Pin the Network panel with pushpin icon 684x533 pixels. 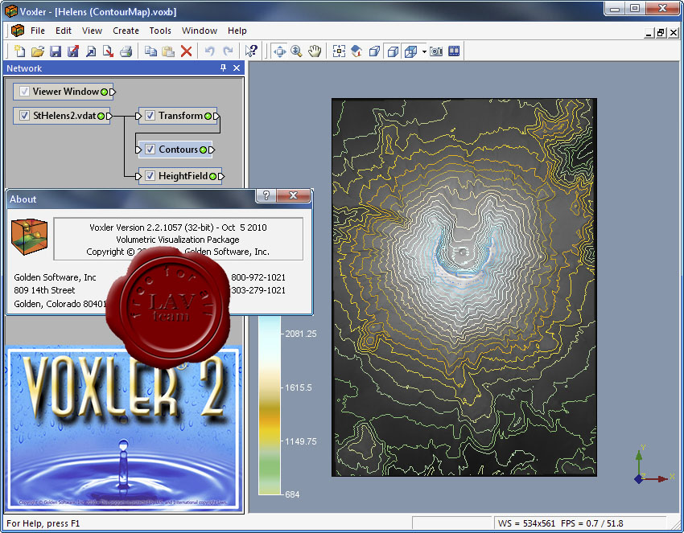[224, 68]
